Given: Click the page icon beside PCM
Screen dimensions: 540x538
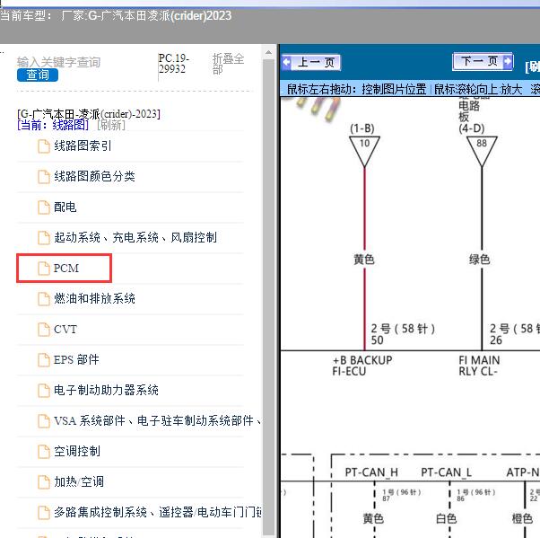Looking at the screenshot, I should tap(44, 269).
